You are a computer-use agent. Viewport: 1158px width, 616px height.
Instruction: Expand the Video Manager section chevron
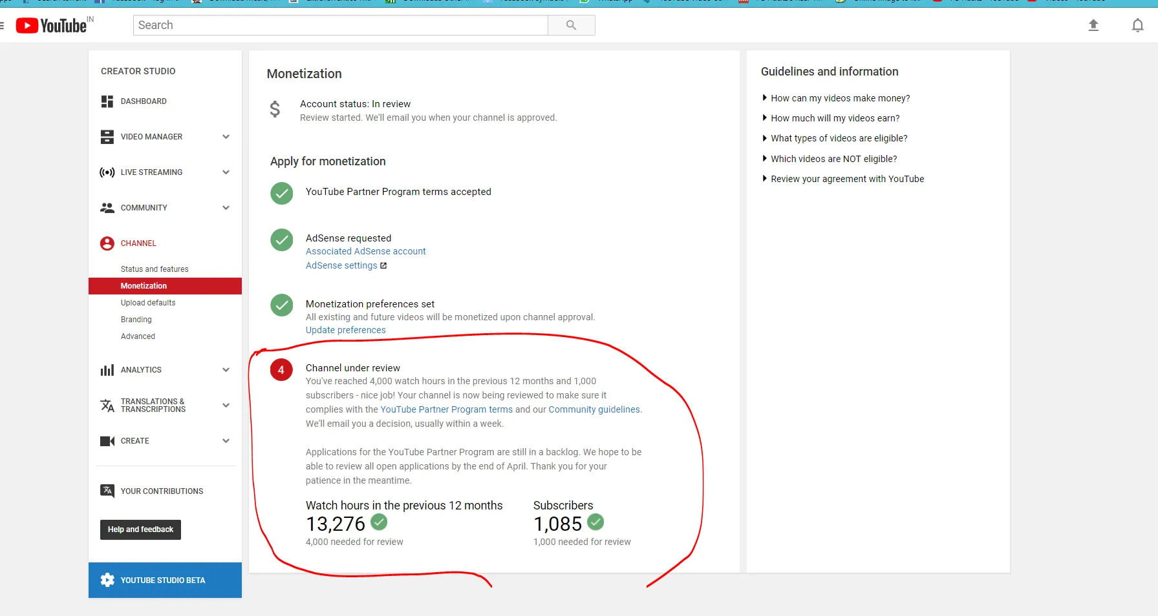coord(226,137)
